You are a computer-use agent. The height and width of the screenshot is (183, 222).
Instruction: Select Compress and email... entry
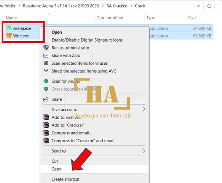(72, 133)
